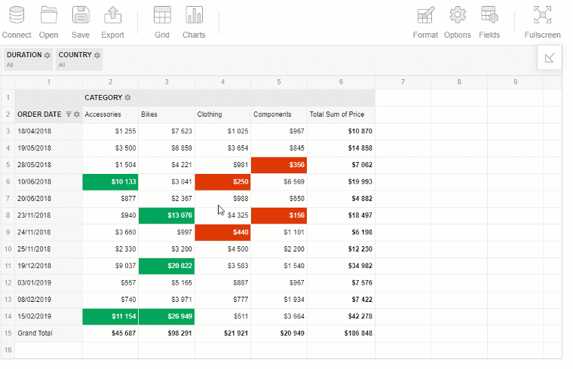
Task: Click the $4 325 Clothing cell
Action: point(222,215)
